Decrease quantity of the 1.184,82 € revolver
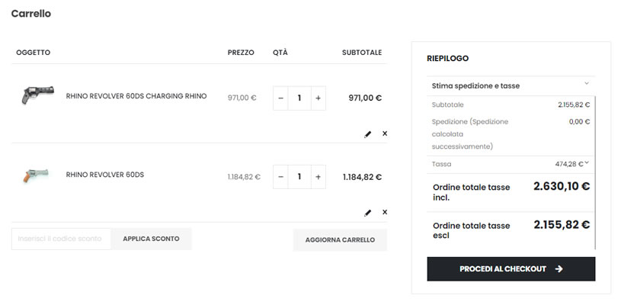 click(280, 177)
